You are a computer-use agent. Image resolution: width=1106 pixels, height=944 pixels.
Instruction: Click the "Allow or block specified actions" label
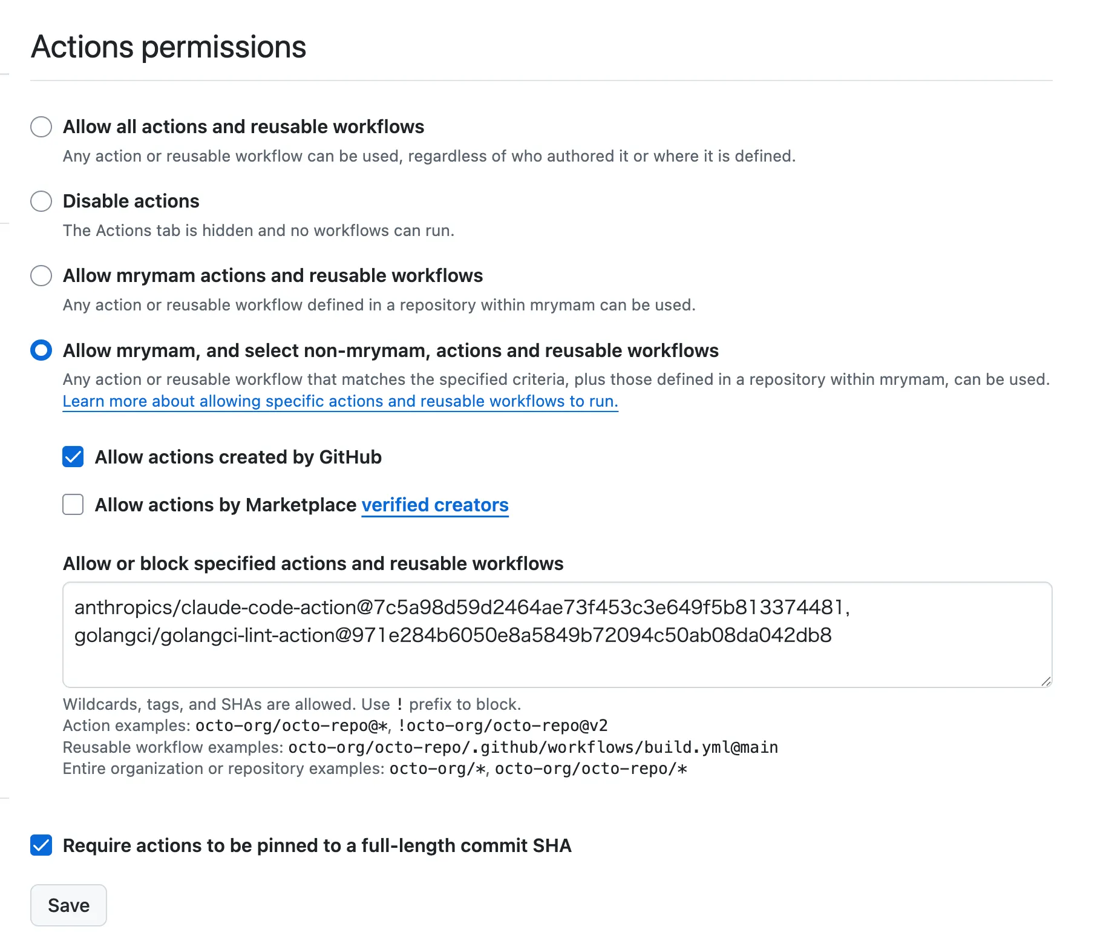click(313, 563)
